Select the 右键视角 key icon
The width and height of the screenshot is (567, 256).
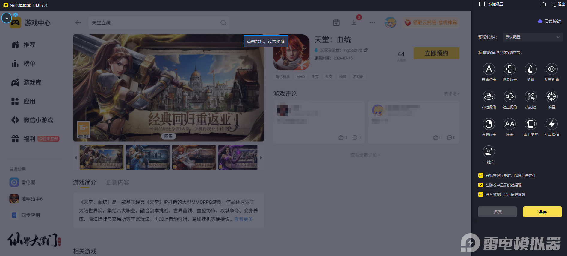tap(489, 96)
